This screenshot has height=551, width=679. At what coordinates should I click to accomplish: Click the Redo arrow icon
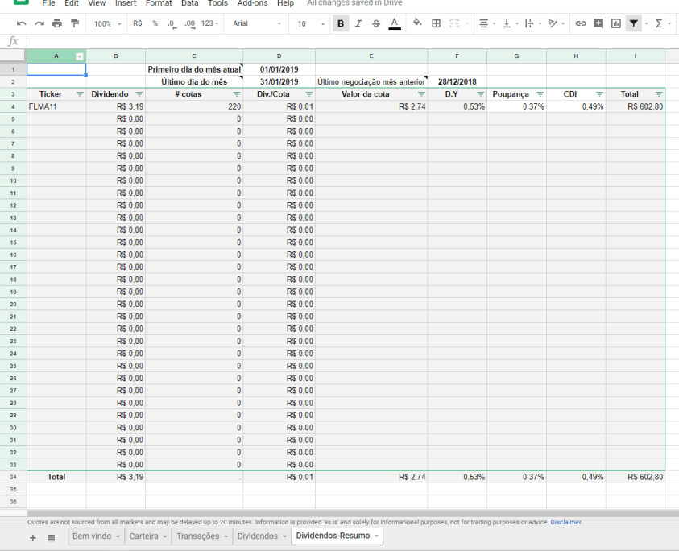coord(39,23)
